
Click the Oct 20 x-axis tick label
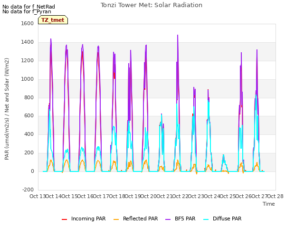[x=149, y=196]
